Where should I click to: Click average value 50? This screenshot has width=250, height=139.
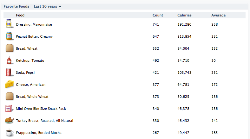(214, 60)
